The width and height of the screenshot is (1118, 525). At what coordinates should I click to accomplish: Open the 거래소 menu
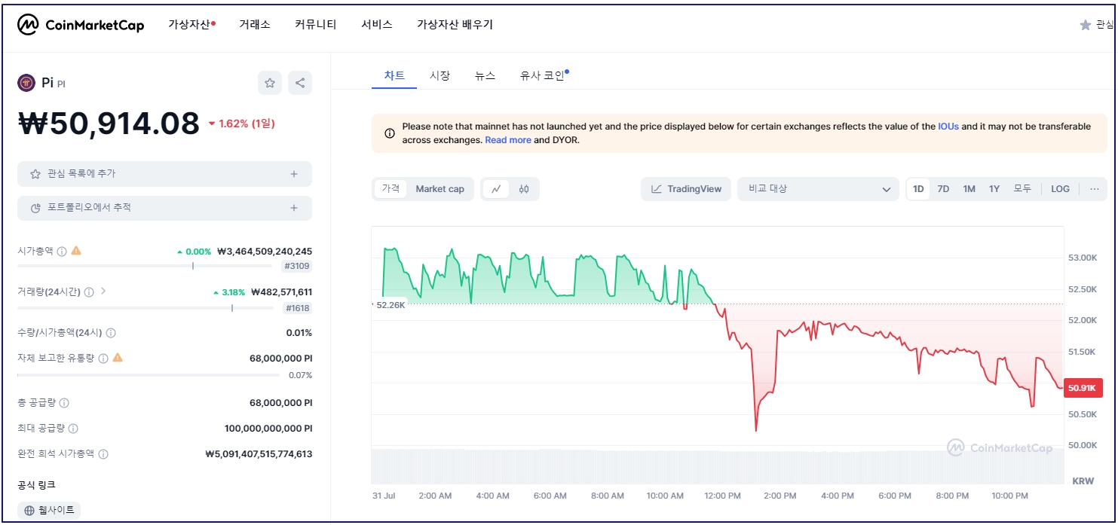tap(255, 23)
